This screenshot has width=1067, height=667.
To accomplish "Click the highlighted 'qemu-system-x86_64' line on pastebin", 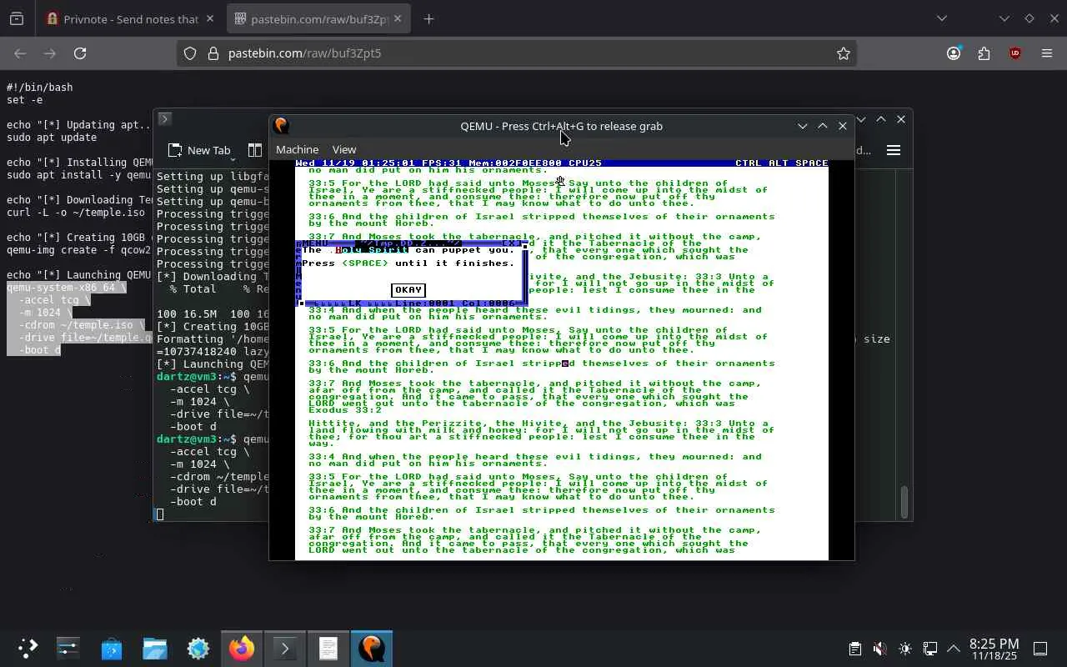I will pyautogui.click(x=67, y=287).
